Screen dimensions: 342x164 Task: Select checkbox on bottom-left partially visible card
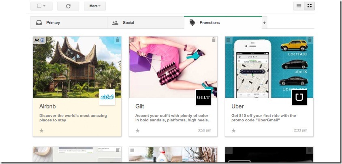tap(36, 151)
